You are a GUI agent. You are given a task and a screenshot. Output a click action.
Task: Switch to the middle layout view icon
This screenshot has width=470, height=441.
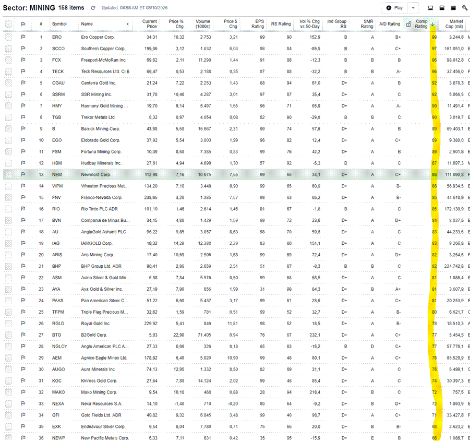pyautogui.click(x=442, y=8)
